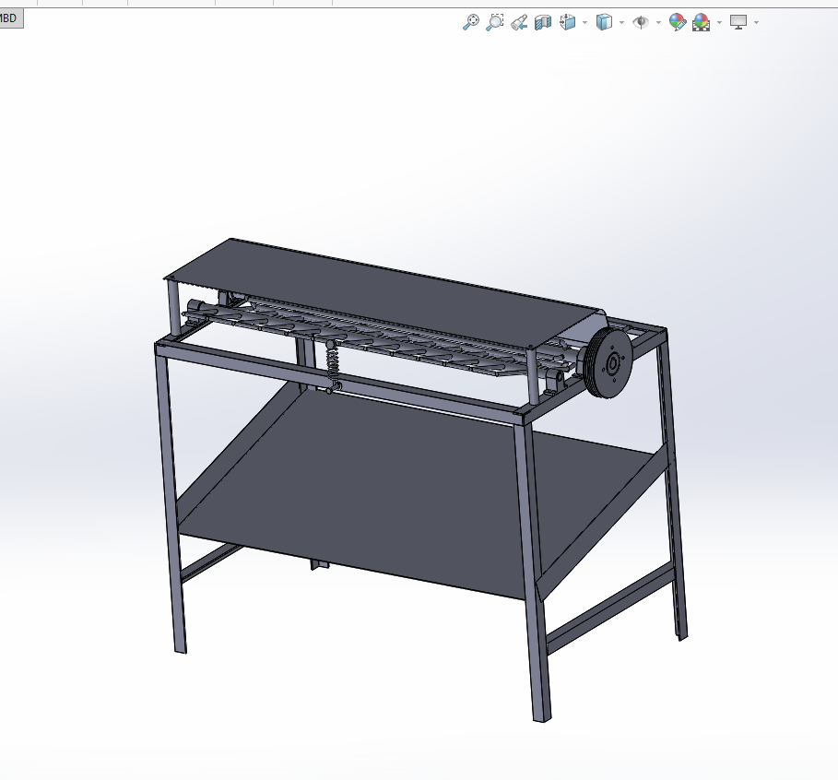This screenshot has height=780, width=838.
Task: Expand the View Orientation dropdown arrow
Action: click(x=584, y=22)
